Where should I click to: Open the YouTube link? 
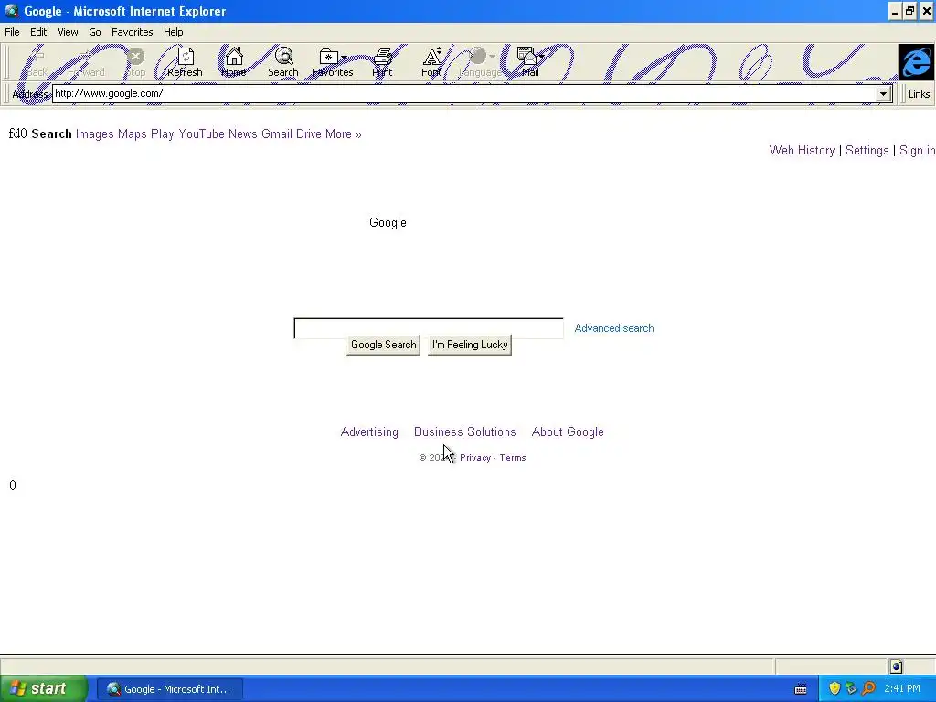point(201,133)
